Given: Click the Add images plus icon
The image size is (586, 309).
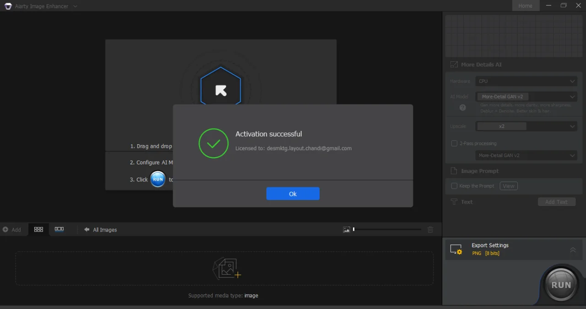Looking at the screenshot, I should tap(5, 230).
